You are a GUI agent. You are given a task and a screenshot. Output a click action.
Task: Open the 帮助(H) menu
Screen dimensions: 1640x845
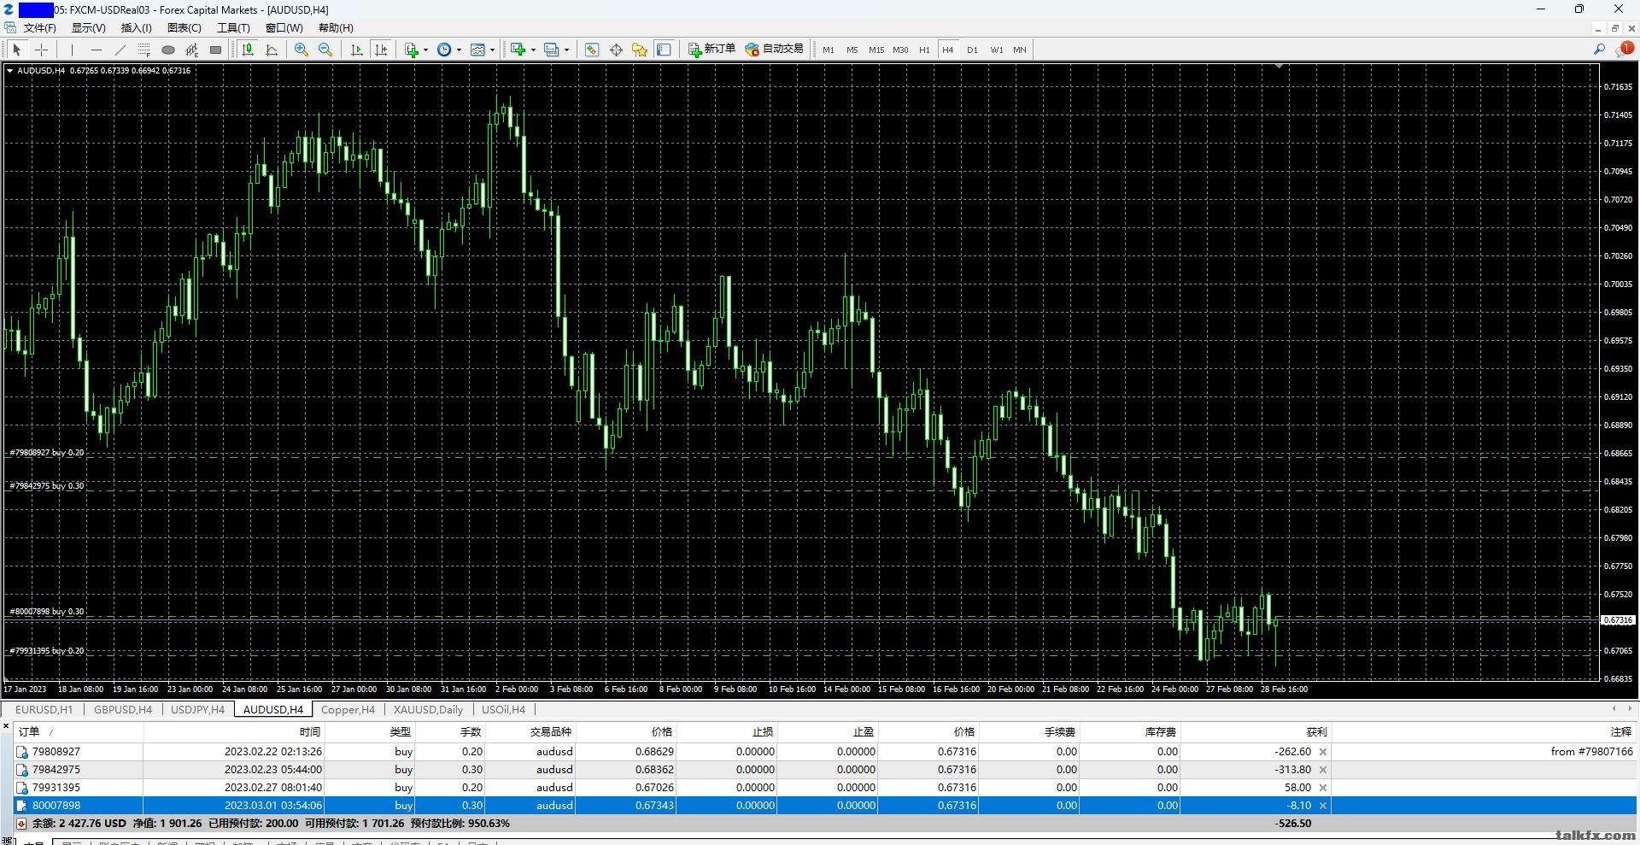[x=336, y=28]
